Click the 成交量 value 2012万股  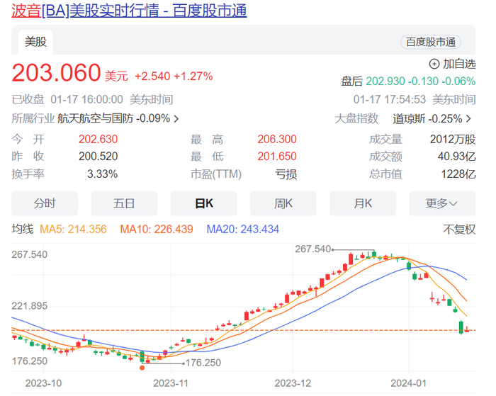pyautogui.click(x=453, y=140)
